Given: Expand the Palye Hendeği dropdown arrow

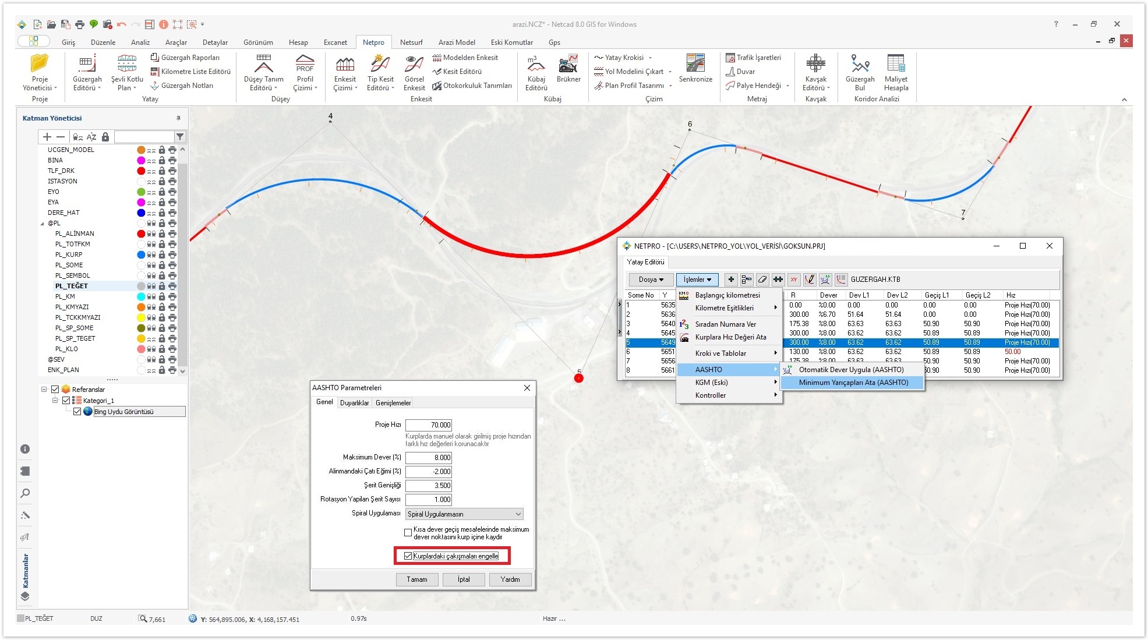Looking at the screenshot, I should point(787,86).
